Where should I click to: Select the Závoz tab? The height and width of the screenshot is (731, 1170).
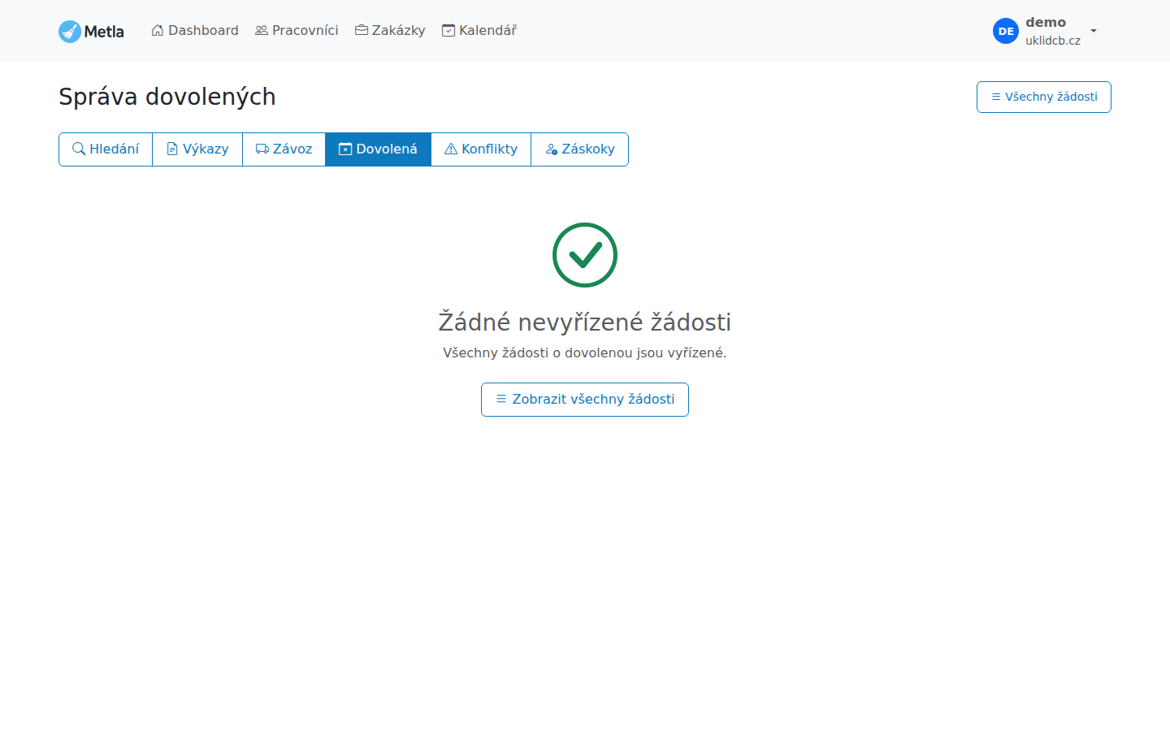(x=284, y=149)
